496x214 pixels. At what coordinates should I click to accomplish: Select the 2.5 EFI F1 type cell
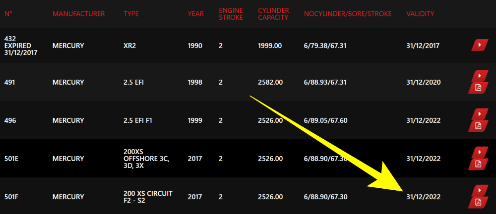(x=138, y=120)
